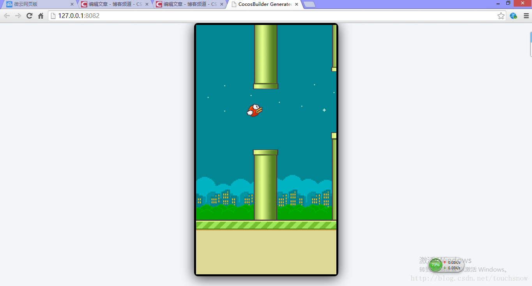Image resolution: width=532 pixels, height=286 pixels.
Task: Minimize the Chrome window
Action: 498,3
